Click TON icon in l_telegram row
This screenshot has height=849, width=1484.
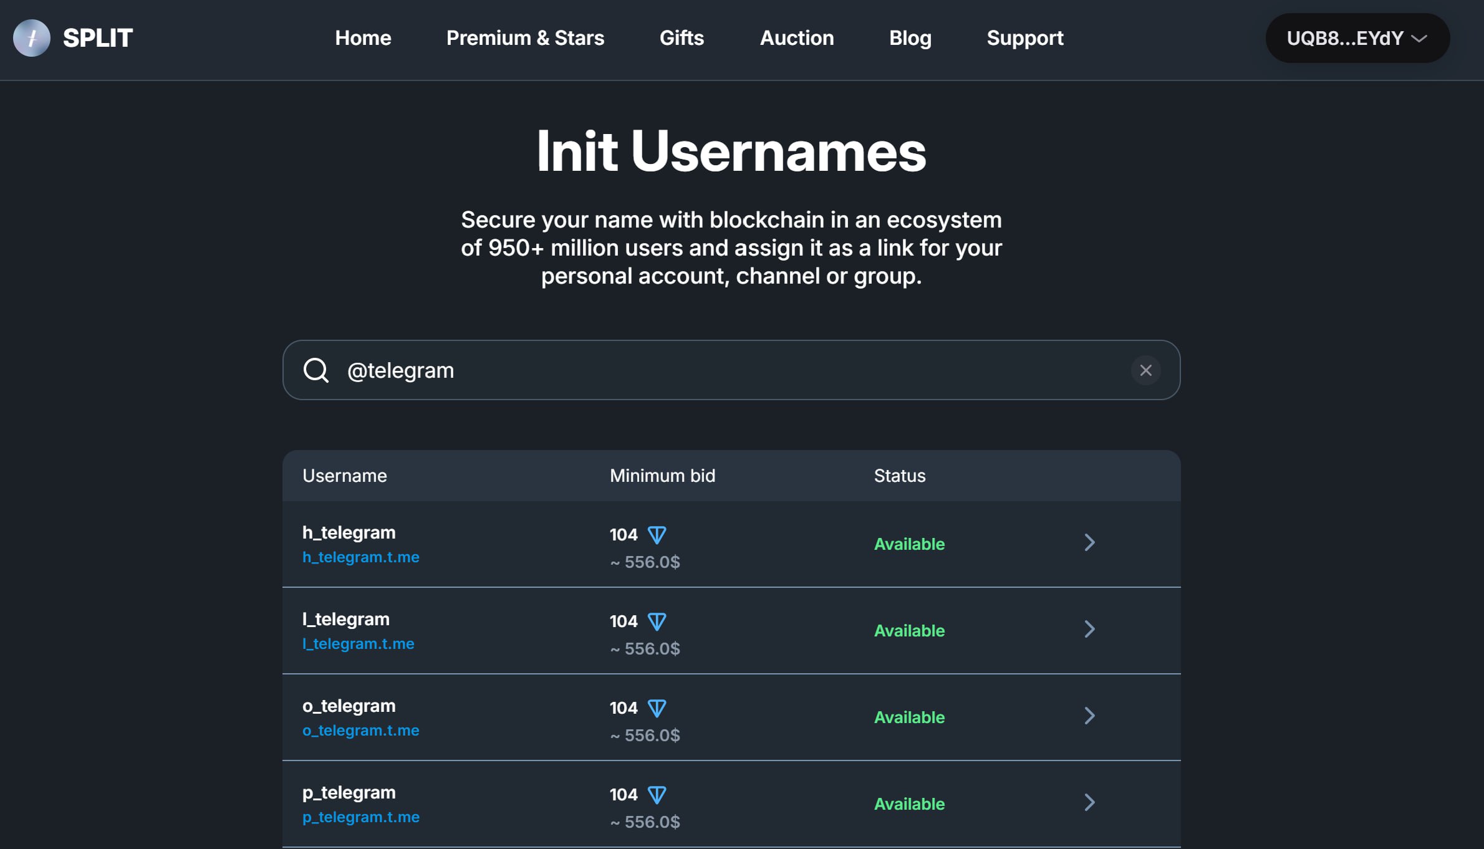[x=657, y=621]
